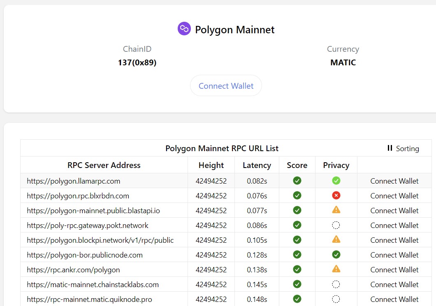The image size is (436, 306).
Task: Select the https://poly-rpc.gateway.pokt.network address
Action: click(88, 225)
